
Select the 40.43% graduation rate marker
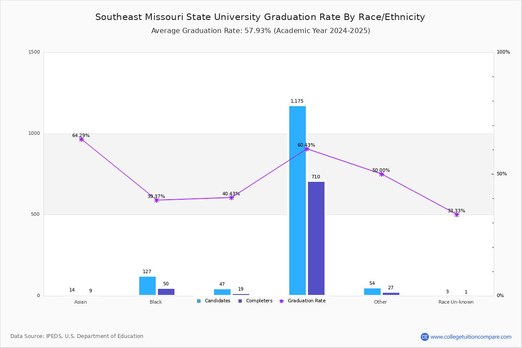pos(231,197)
